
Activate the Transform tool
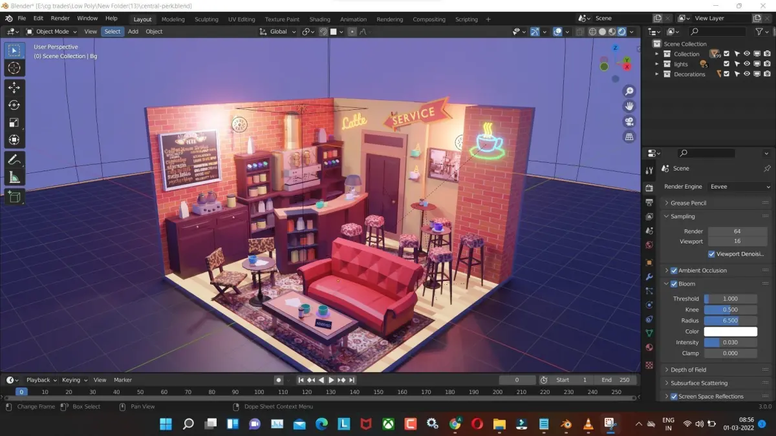click(x=14, y=140)
